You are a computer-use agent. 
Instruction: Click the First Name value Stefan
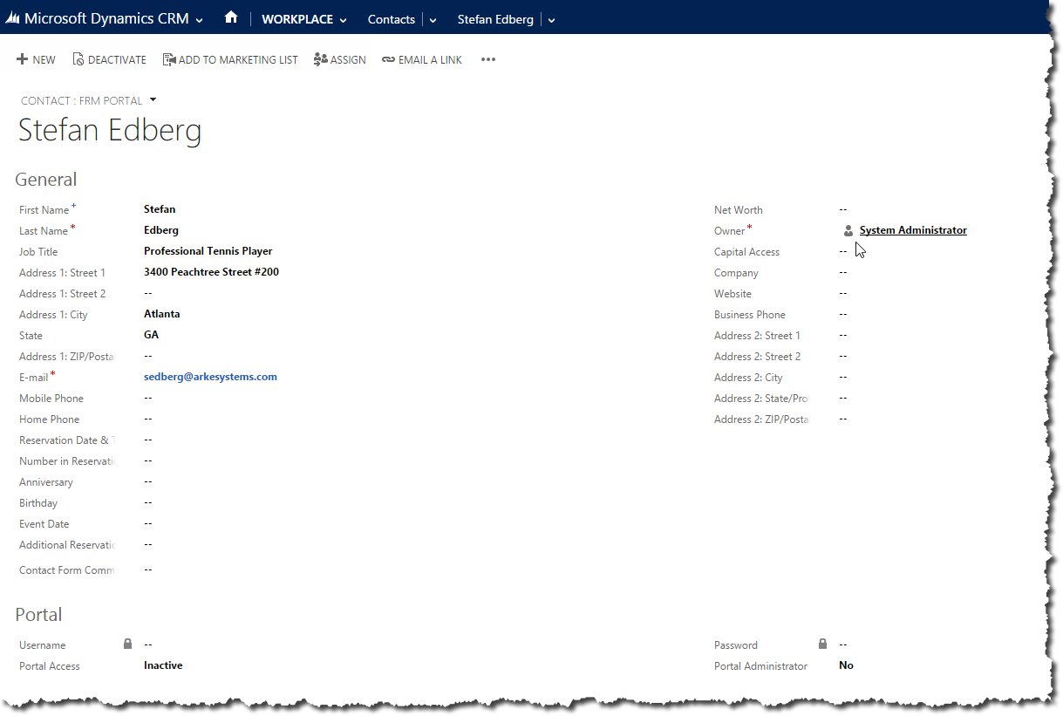click(x=160, y=209)
